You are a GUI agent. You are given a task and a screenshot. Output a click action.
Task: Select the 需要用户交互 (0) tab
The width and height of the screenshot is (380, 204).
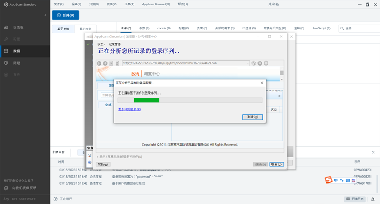pyautogui.click(x=275, y=29)
